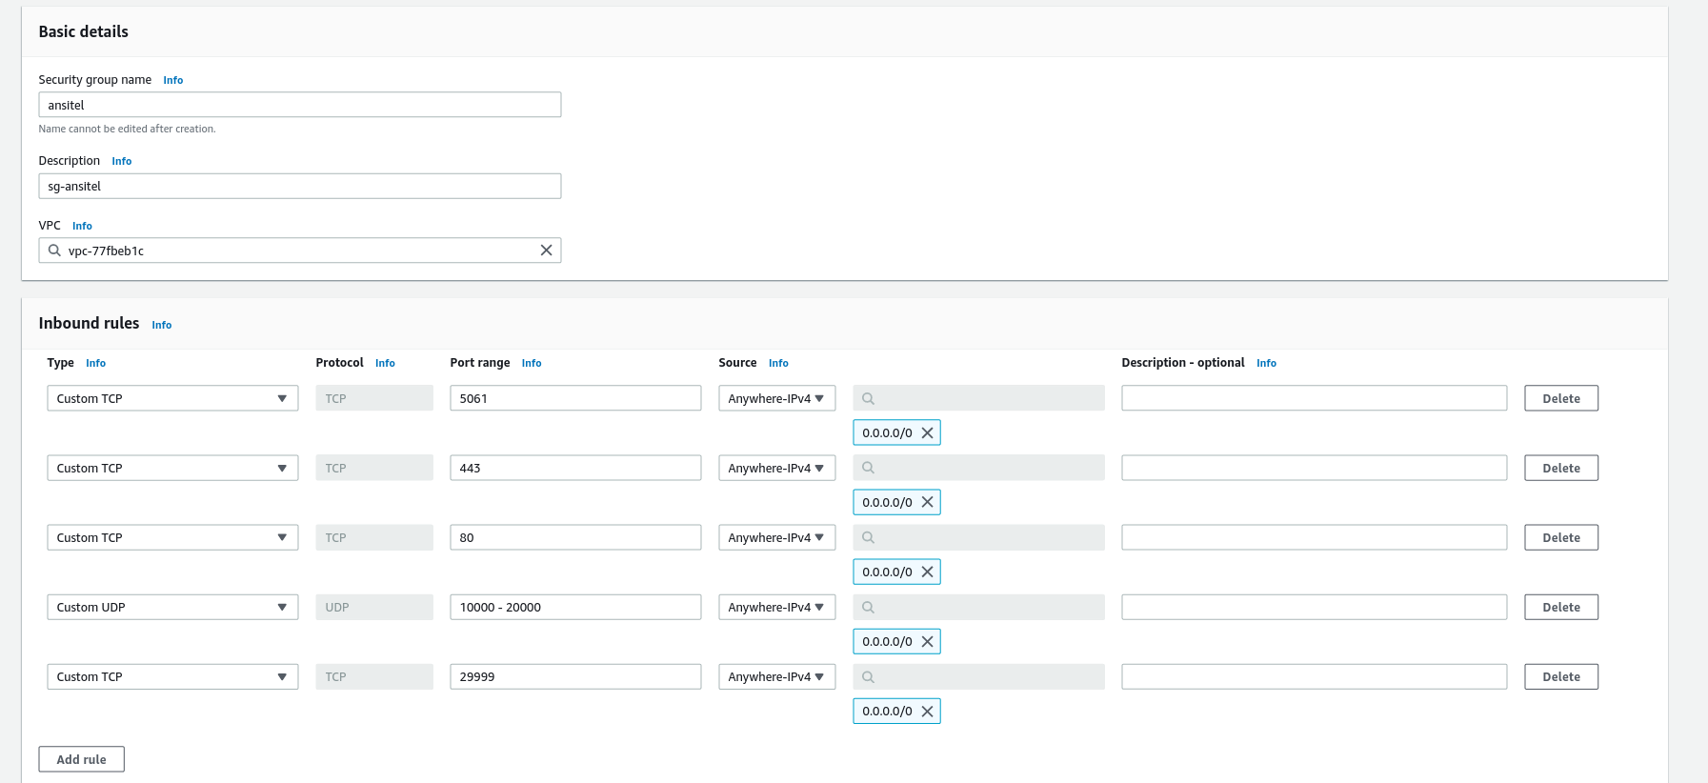Delete the UDP 10000 - 20000 rule
Screen dimensions: 1708x783
(1560, 607)
